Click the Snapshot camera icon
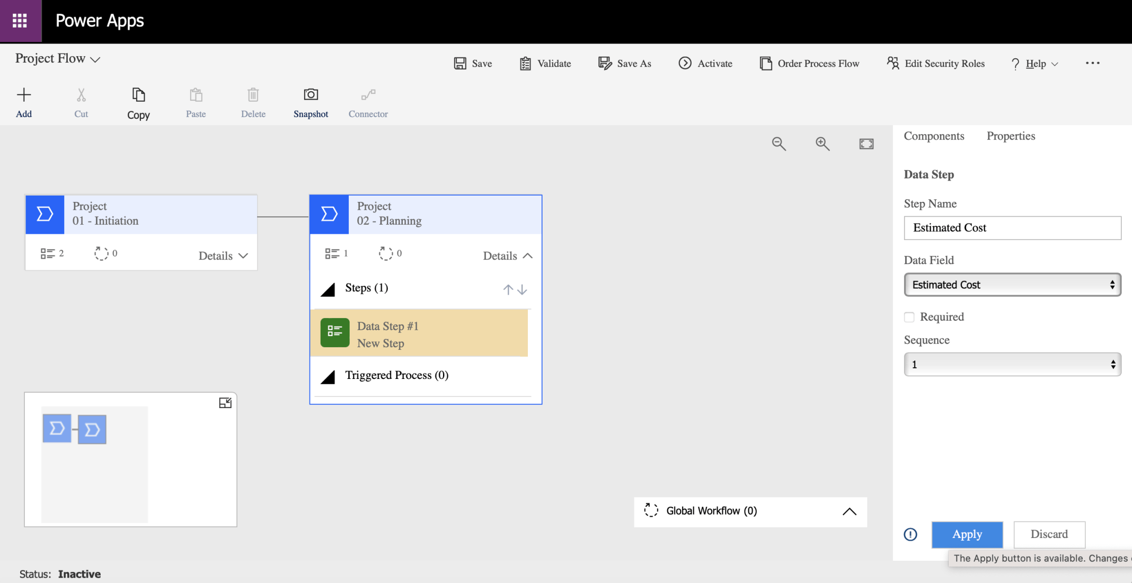The height and width of the screenshot is (583, 1132). tap(311, 95)
